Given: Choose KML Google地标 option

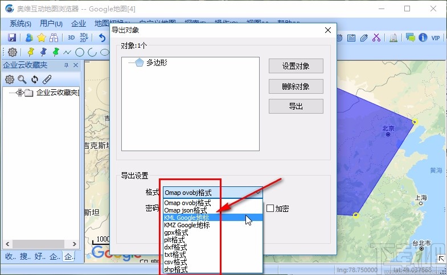Looking at the screenshot, I should click(x=212, y=218).
